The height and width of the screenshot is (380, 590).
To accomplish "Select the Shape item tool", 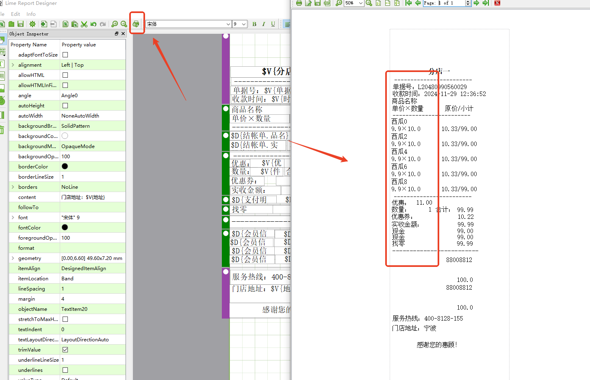I will (x=2, y=100).
